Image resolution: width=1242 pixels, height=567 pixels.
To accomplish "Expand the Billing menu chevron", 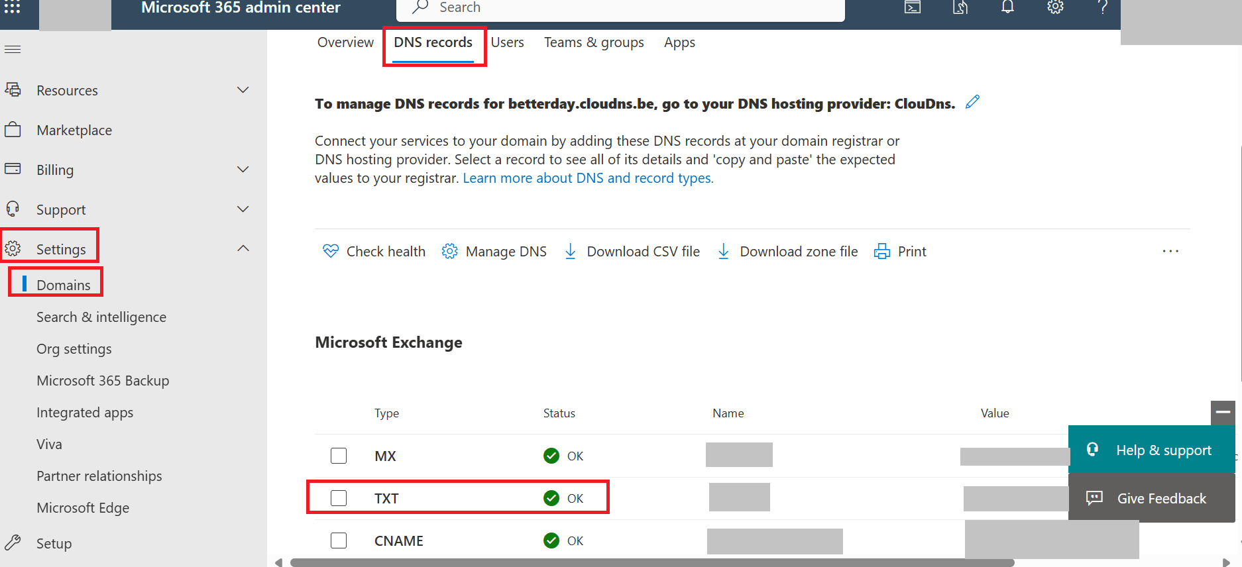I will point(243,169).
